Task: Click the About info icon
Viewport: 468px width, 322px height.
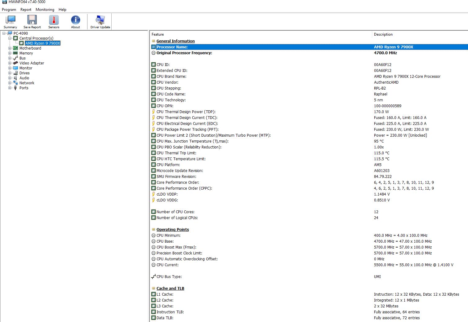Action: click(x=75, y=20)
